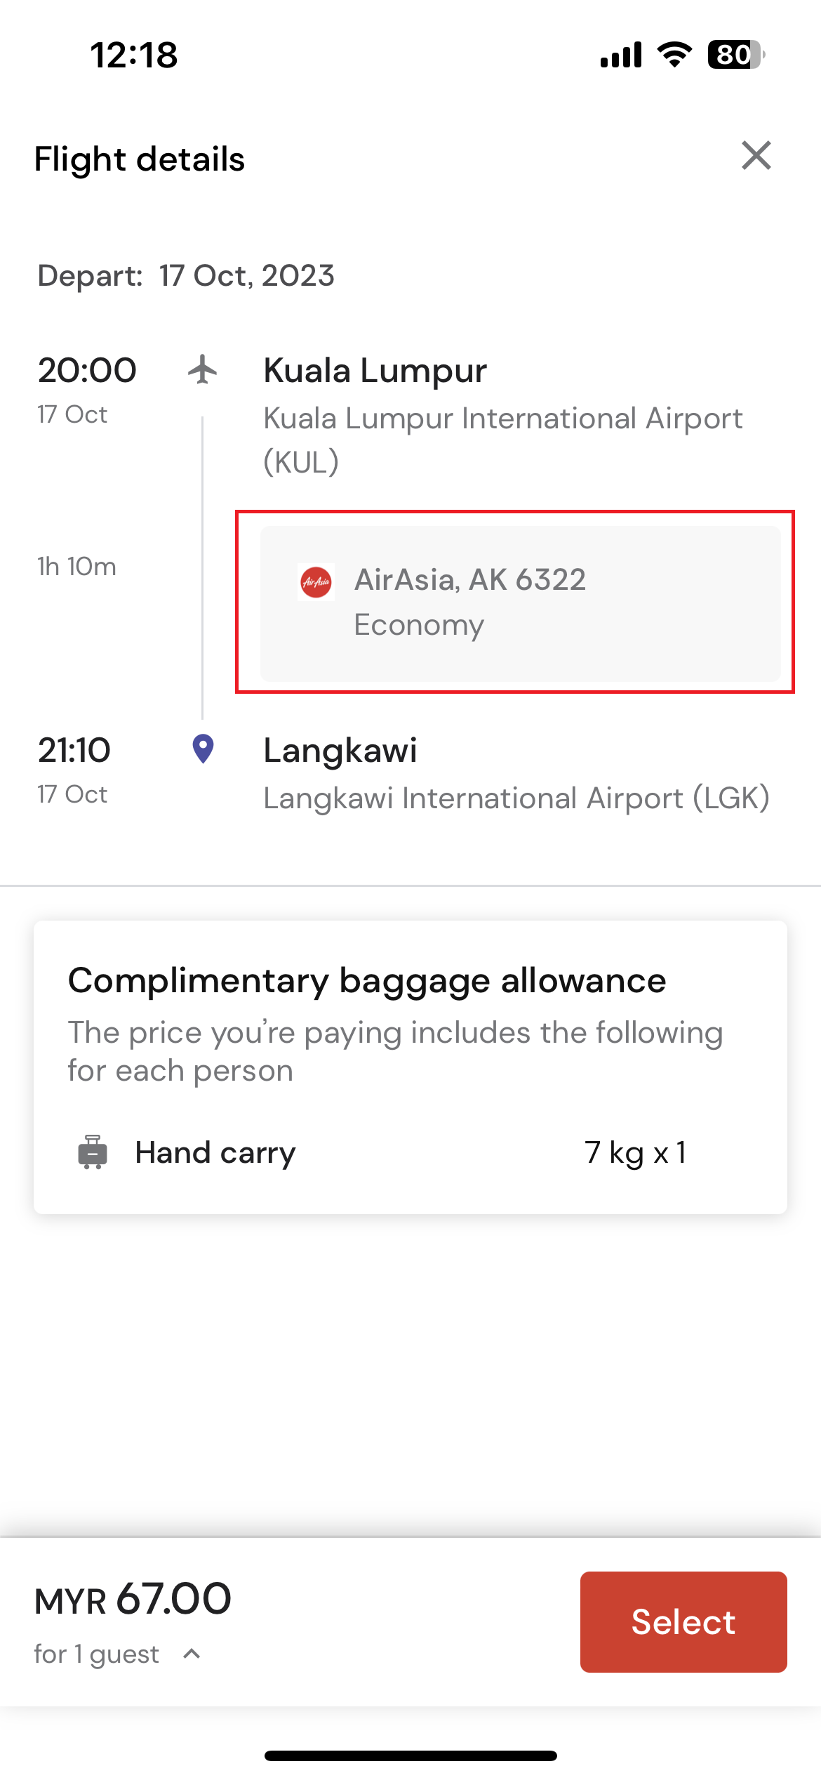Screen dimensions: 821x1778
Task: Close the Flight details panel
Action: (756, 155)
